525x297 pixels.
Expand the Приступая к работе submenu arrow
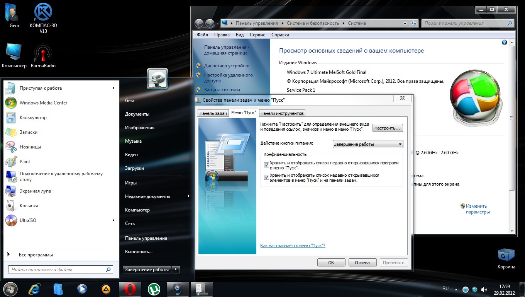click(113, 88)
